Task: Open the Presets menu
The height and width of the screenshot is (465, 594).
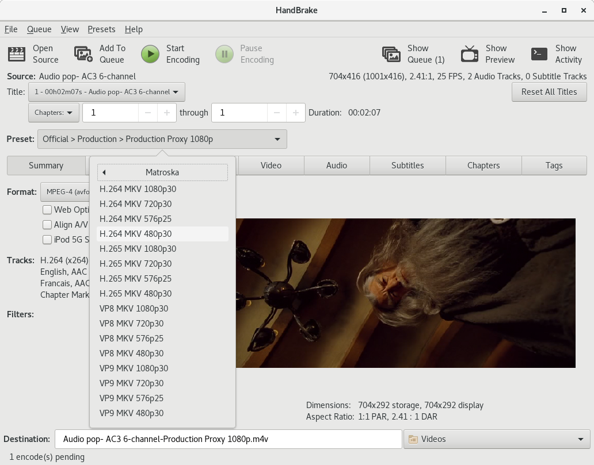Action: 101,29
